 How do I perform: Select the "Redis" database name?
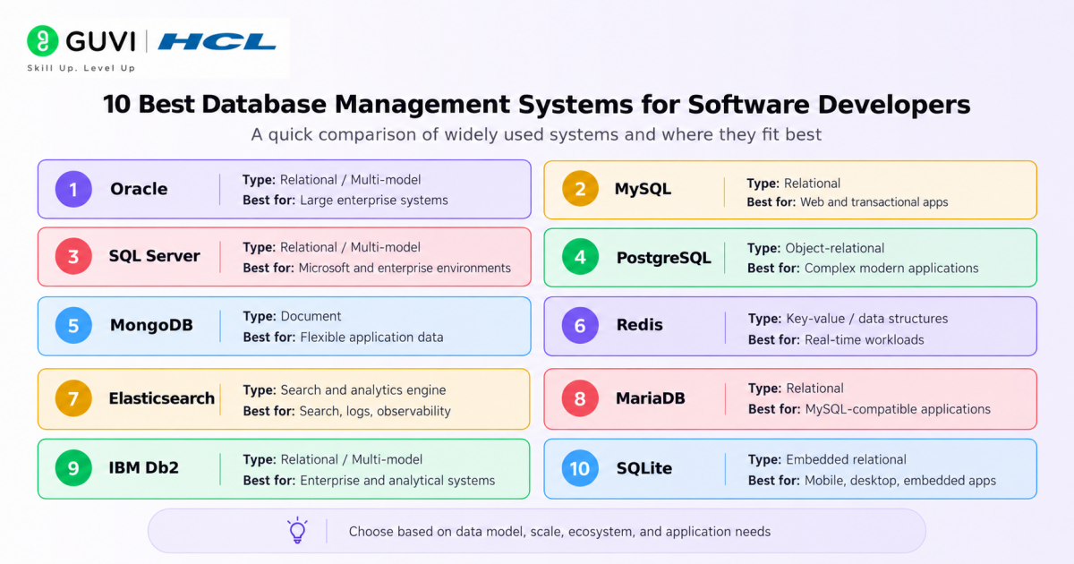point(640,326)
